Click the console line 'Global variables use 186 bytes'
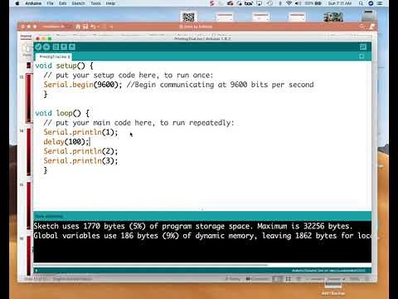 pos(202,236)
